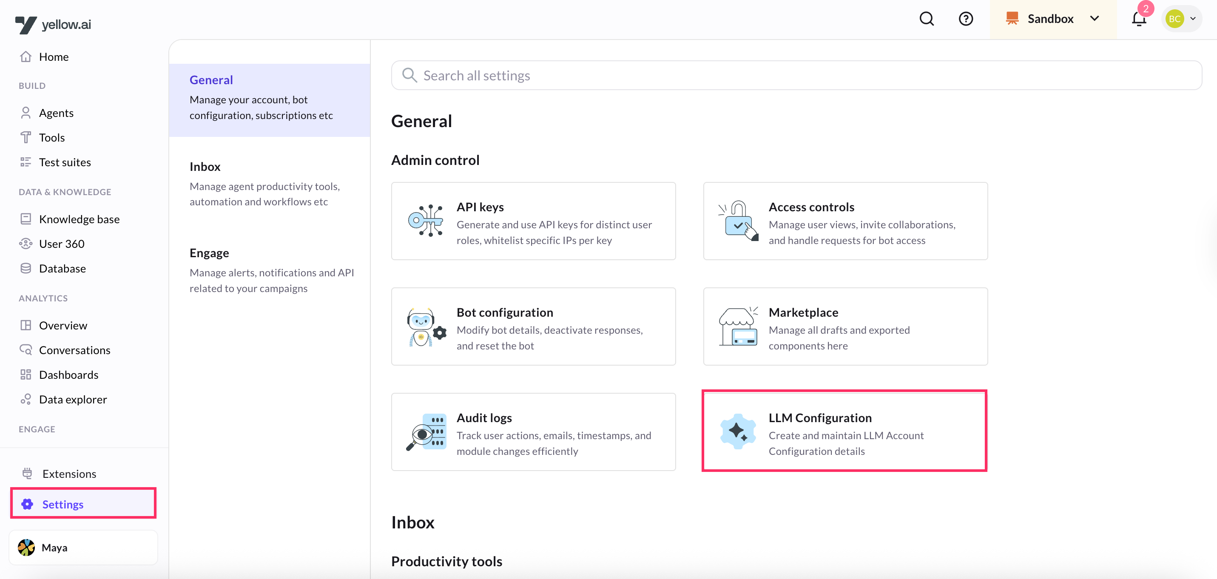Click the Data explorer sidebar icon
Image resolution: width=1217 pixels, height=579 pixels.
26,400
